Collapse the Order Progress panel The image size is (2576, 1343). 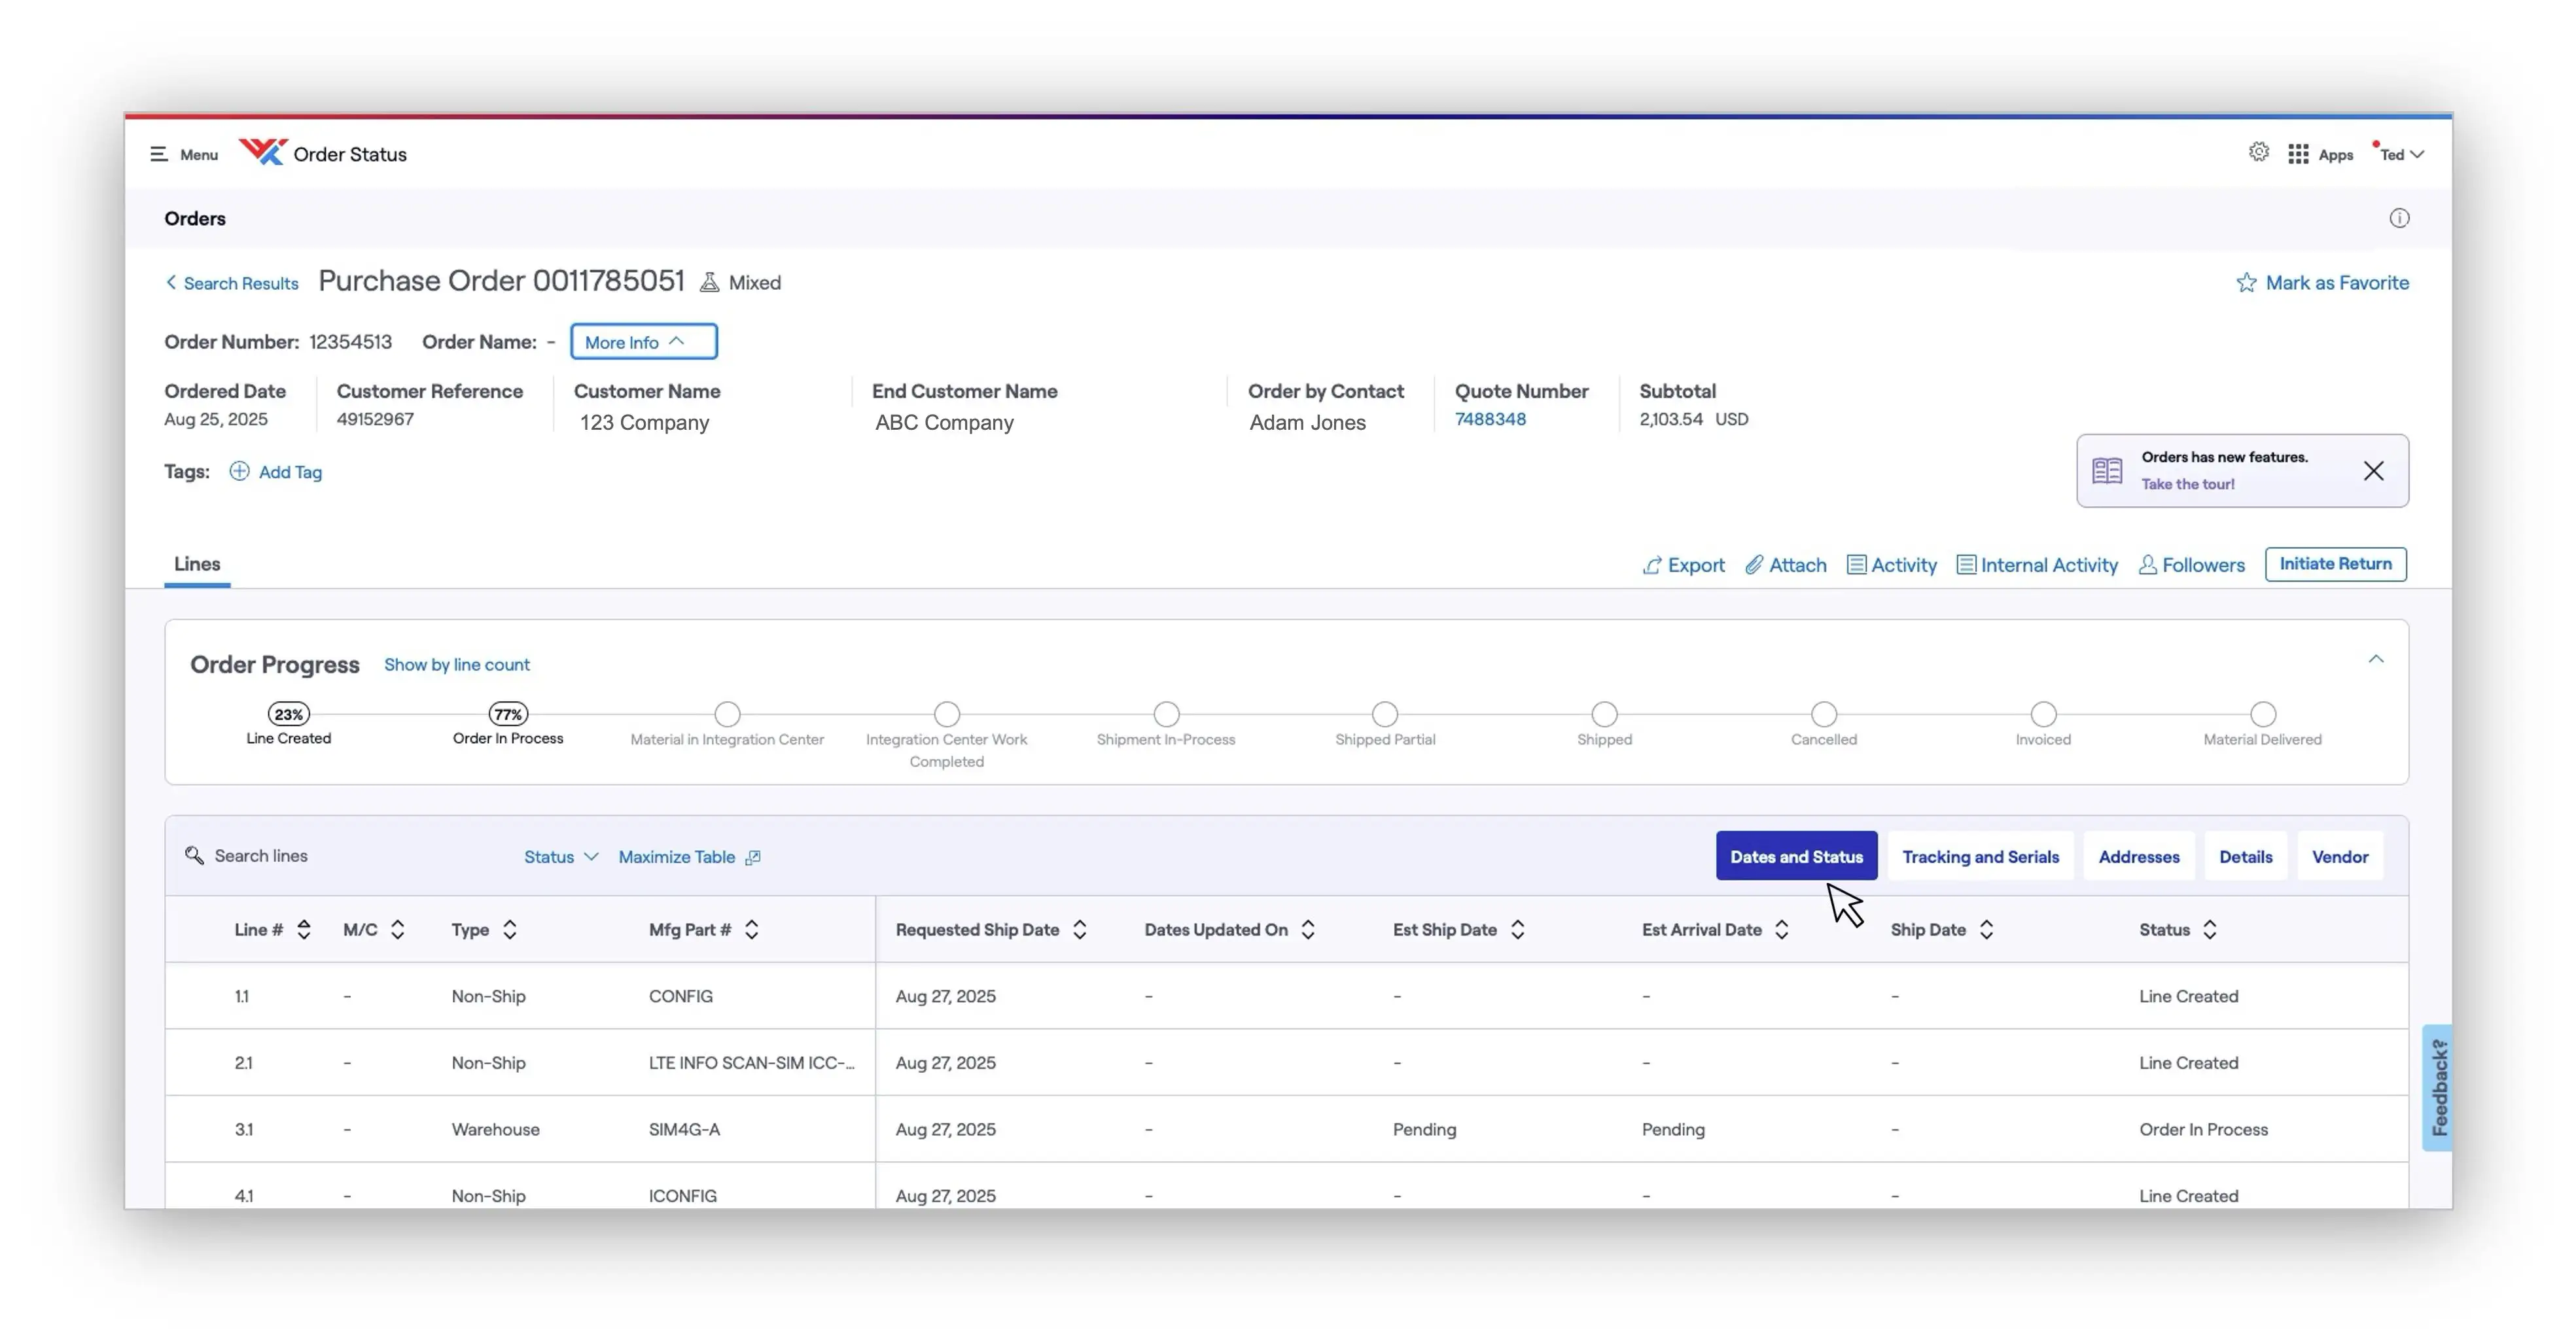pyautogui.click(x=2376, y=659)
